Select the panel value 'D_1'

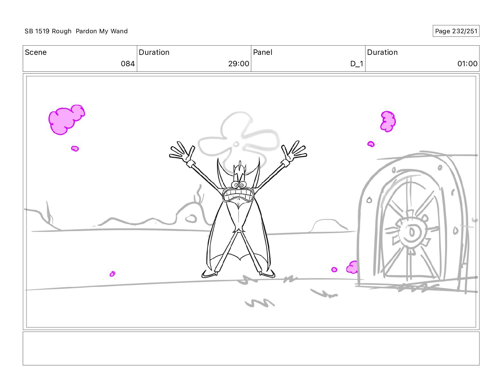tap(357, 64)
